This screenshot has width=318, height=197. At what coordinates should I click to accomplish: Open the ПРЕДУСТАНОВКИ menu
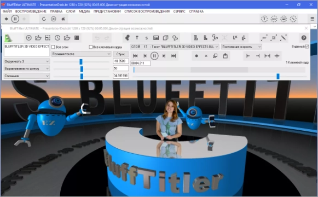coord(107,11)
